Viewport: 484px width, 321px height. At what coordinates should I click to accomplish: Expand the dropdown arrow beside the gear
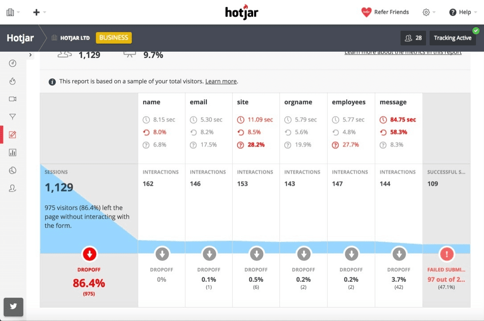pyautogui.click(x=434, y=12)
